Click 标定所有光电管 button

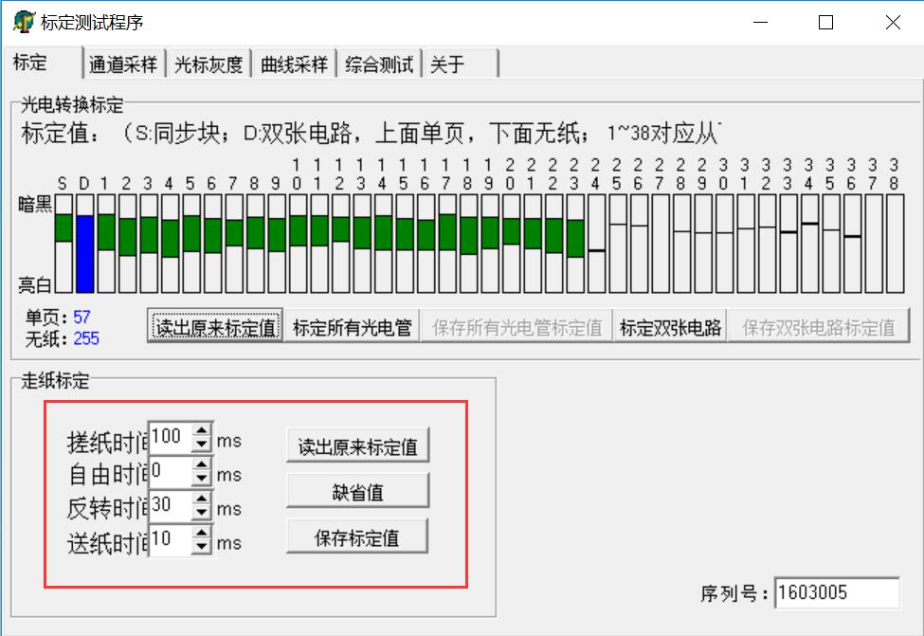[x=352, y=328]
